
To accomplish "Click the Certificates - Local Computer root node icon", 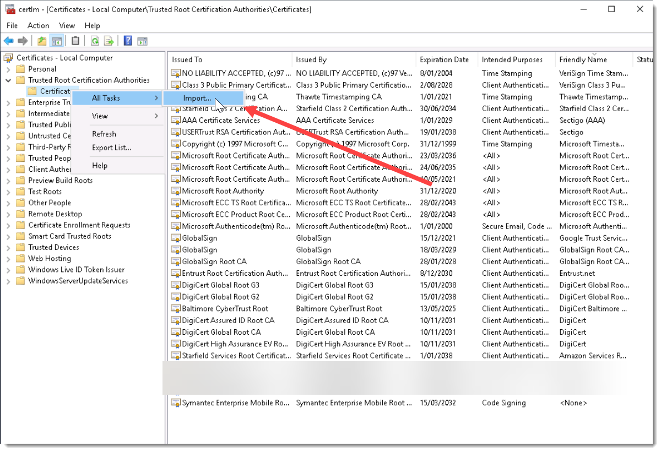I will pos(9,58).
